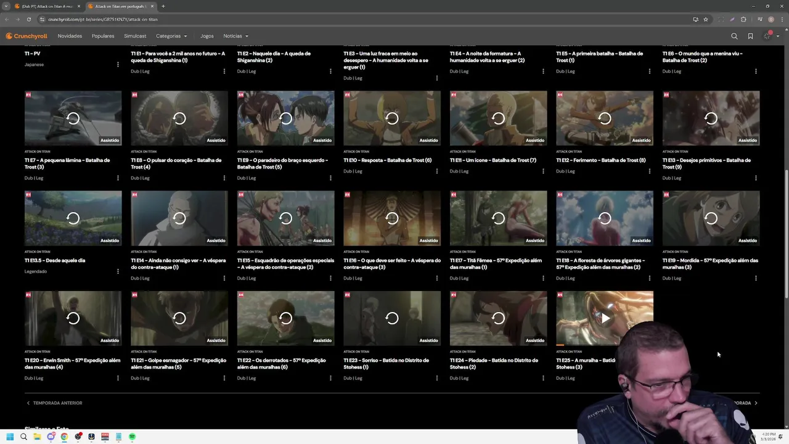Open more options for episode T1 E1
The image size is (789, 444).
pyautogui.click(x=224, y=71)
